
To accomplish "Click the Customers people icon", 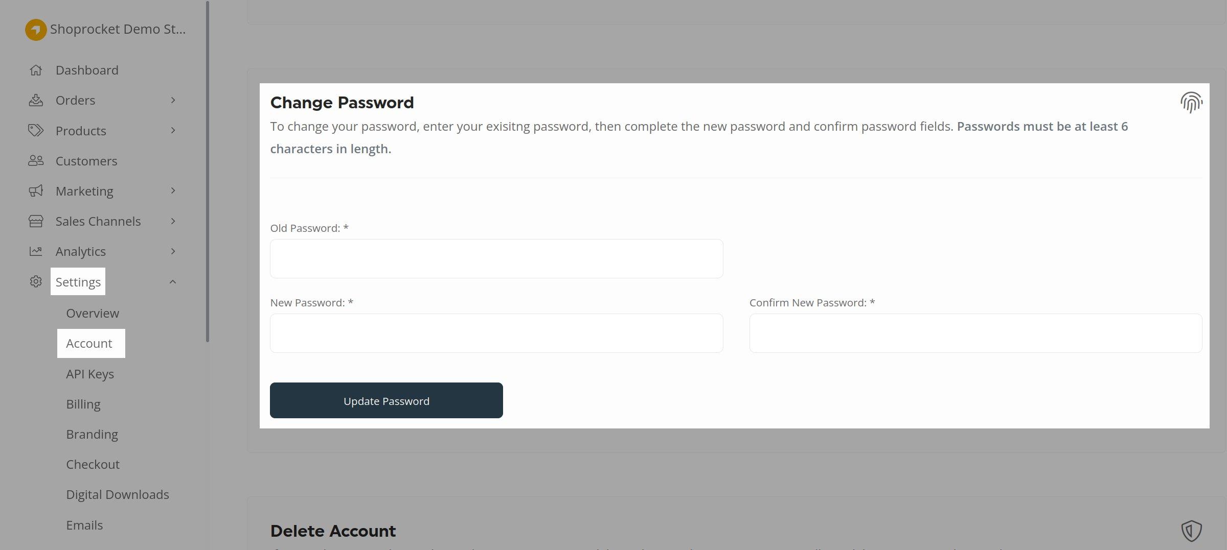I will [x=36, y=161].
